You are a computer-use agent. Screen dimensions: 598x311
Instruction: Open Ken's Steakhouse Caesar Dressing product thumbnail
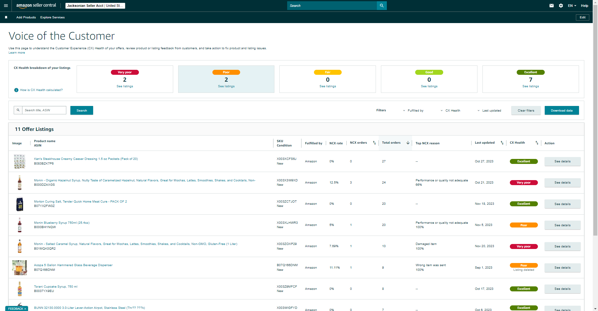[20, 161]
